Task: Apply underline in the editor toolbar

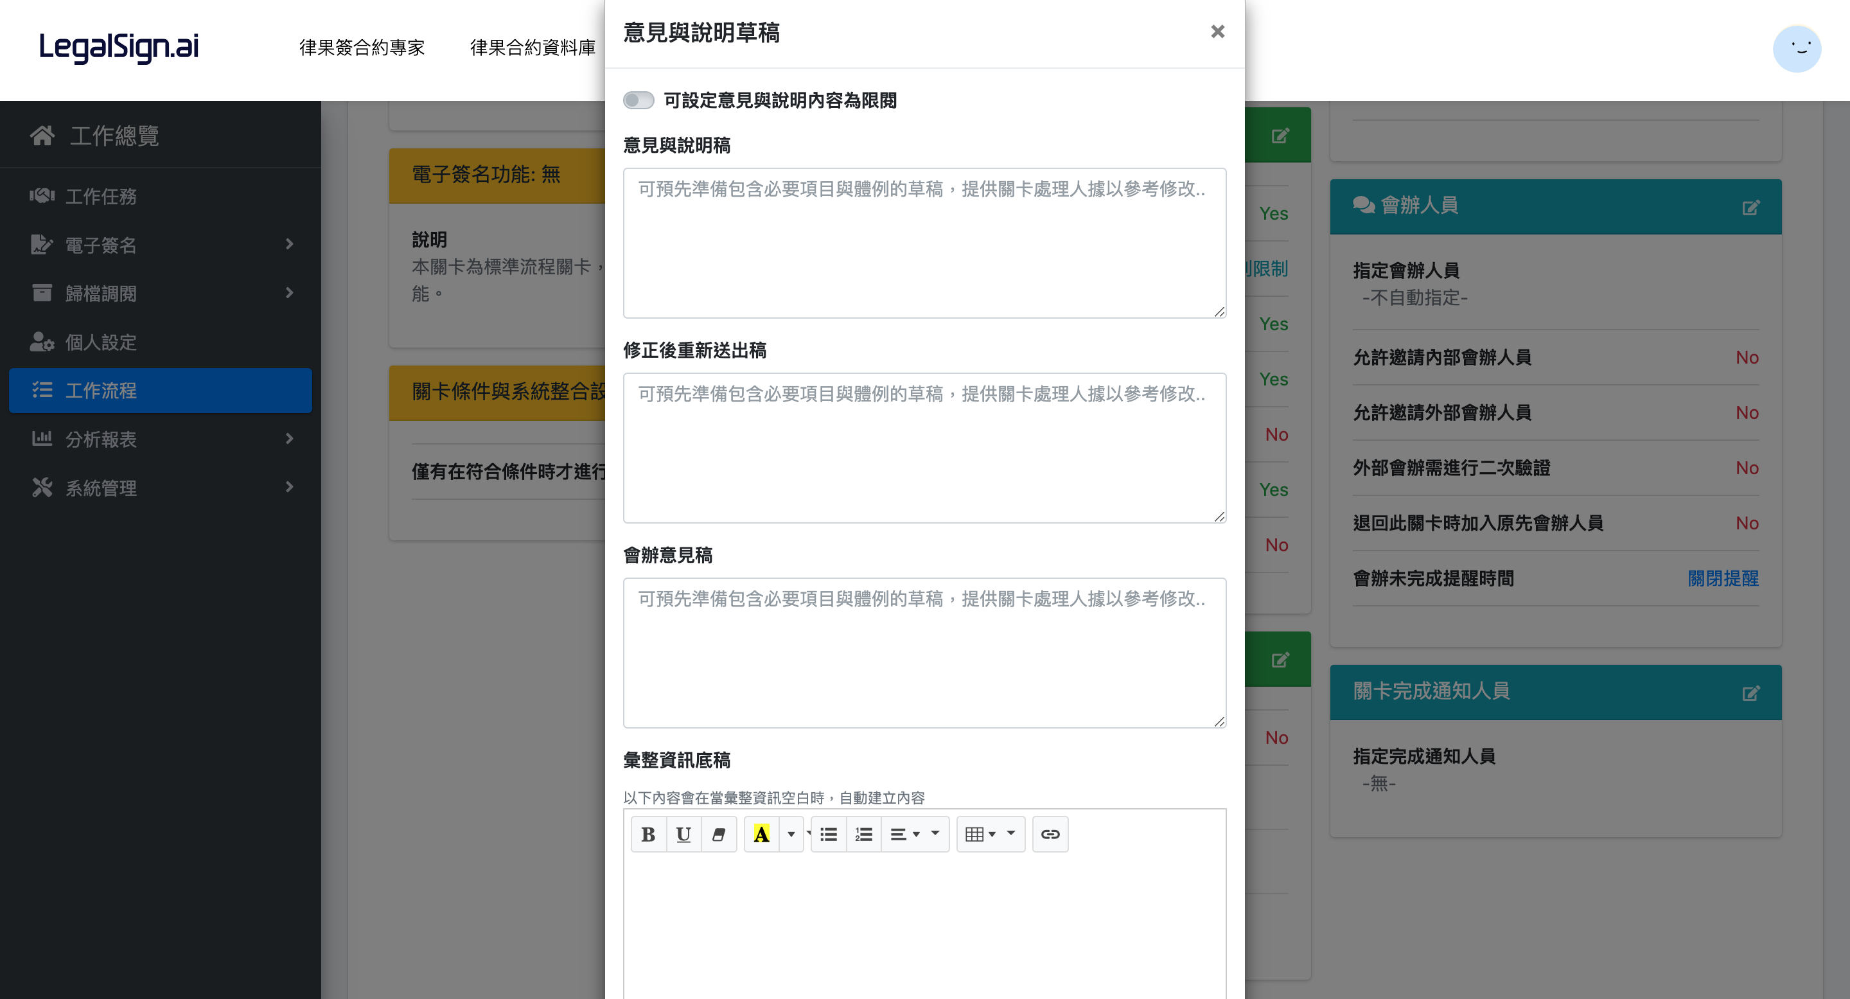Action: point(683,834)
